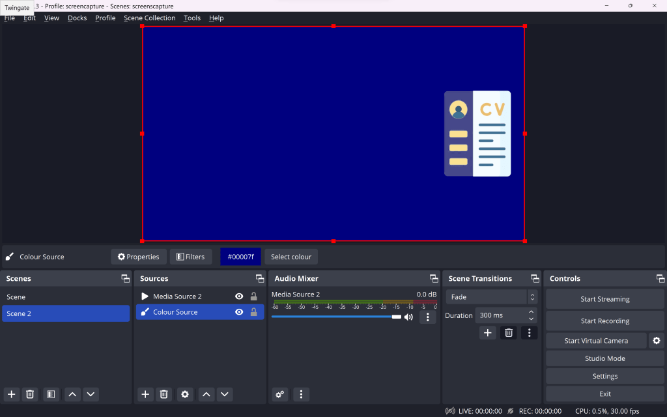Hide Colour Source with eye icon
The width and height of the screenshot is (667, 417).
point(239,312)
